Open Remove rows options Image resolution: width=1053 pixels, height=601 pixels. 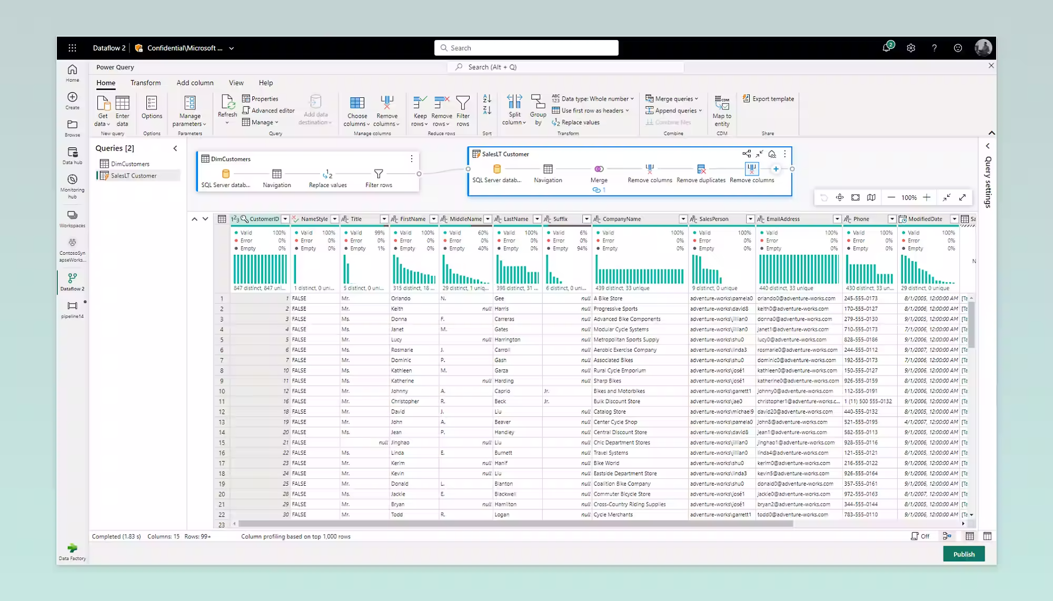(x=441, y=111)
